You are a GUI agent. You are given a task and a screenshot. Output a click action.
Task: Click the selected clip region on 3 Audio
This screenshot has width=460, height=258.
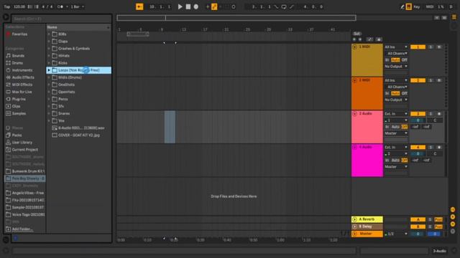pos(170,127)
